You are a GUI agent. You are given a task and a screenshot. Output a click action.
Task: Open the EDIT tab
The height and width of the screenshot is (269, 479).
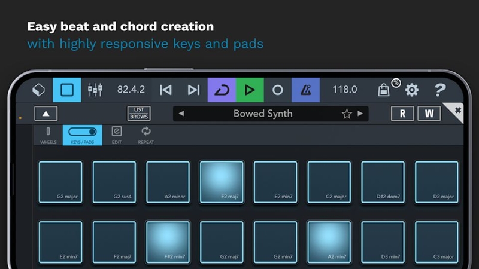(x=117, y=136)
